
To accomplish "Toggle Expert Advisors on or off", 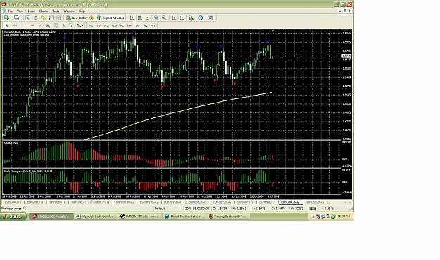I will [111, 18].
